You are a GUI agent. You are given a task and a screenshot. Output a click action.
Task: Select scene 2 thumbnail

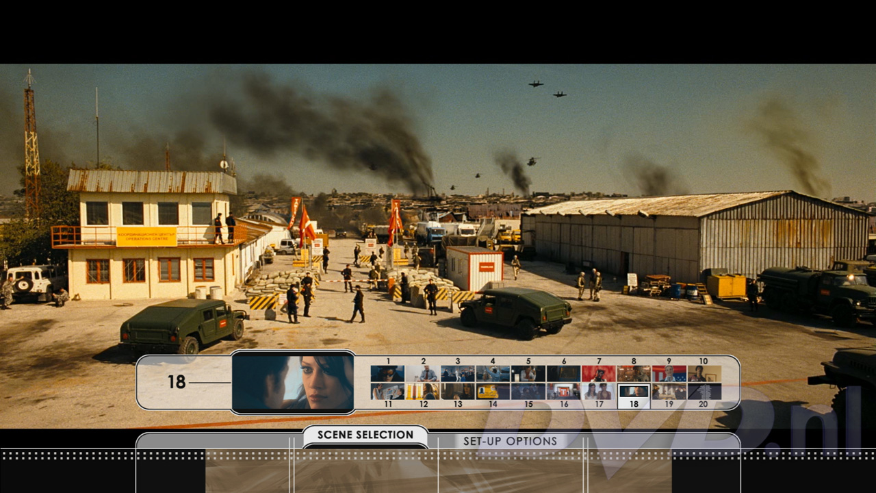[x=423, y=373]
